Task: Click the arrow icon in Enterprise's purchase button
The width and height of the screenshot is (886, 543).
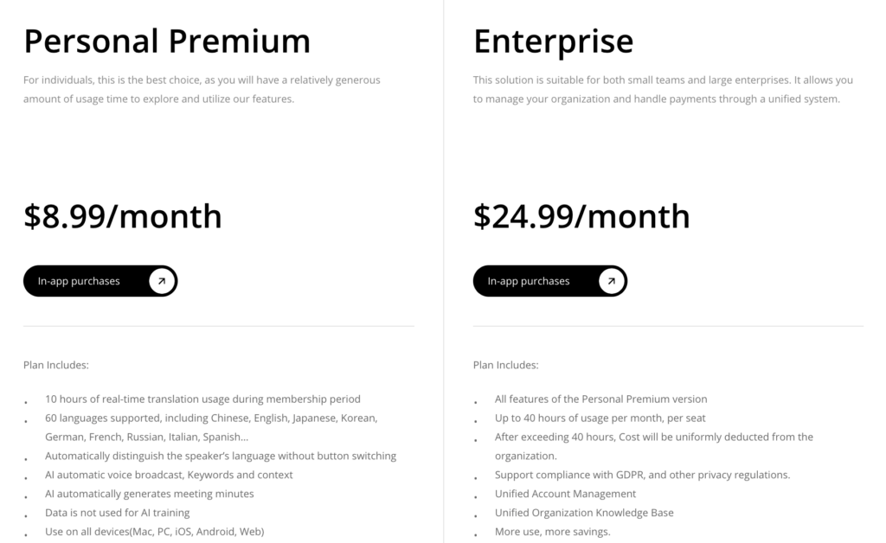Action: tap(612, 281)
